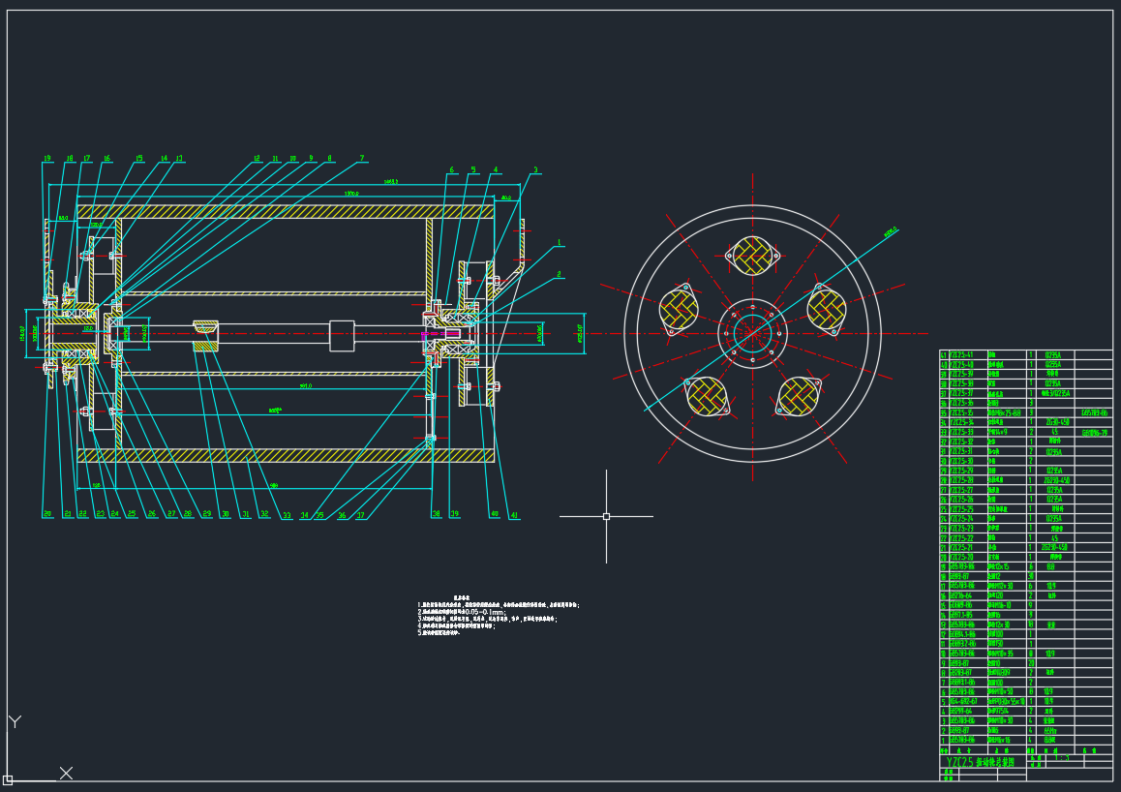Select callout number 41 below the section view
Viewport: 1121px width, 792px height.
click(514, 515)
